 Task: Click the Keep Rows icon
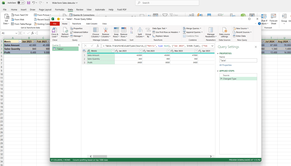(x=116, y=30)
